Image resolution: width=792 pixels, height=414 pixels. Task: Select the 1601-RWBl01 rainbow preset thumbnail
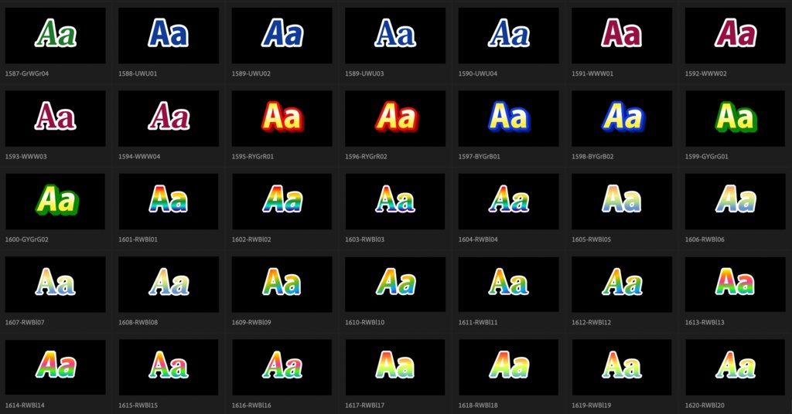169,202
